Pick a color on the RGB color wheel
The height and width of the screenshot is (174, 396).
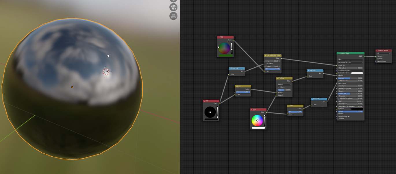point(258,120)
